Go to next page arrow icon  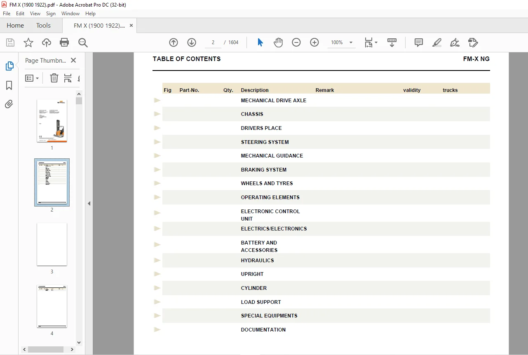pos(192,42)
